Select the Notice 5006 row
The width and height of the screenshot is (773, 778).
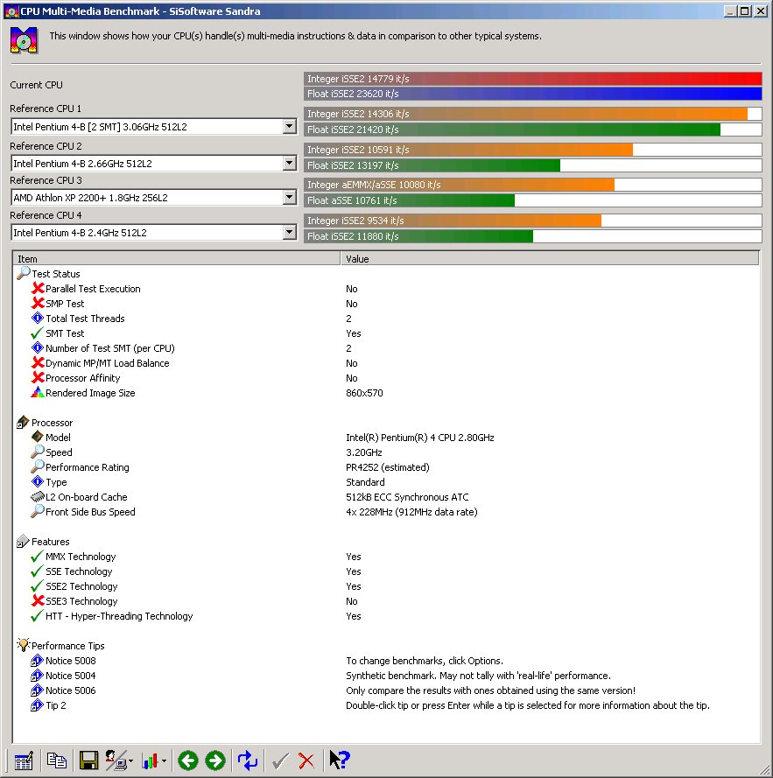click(x=386, y=690)
